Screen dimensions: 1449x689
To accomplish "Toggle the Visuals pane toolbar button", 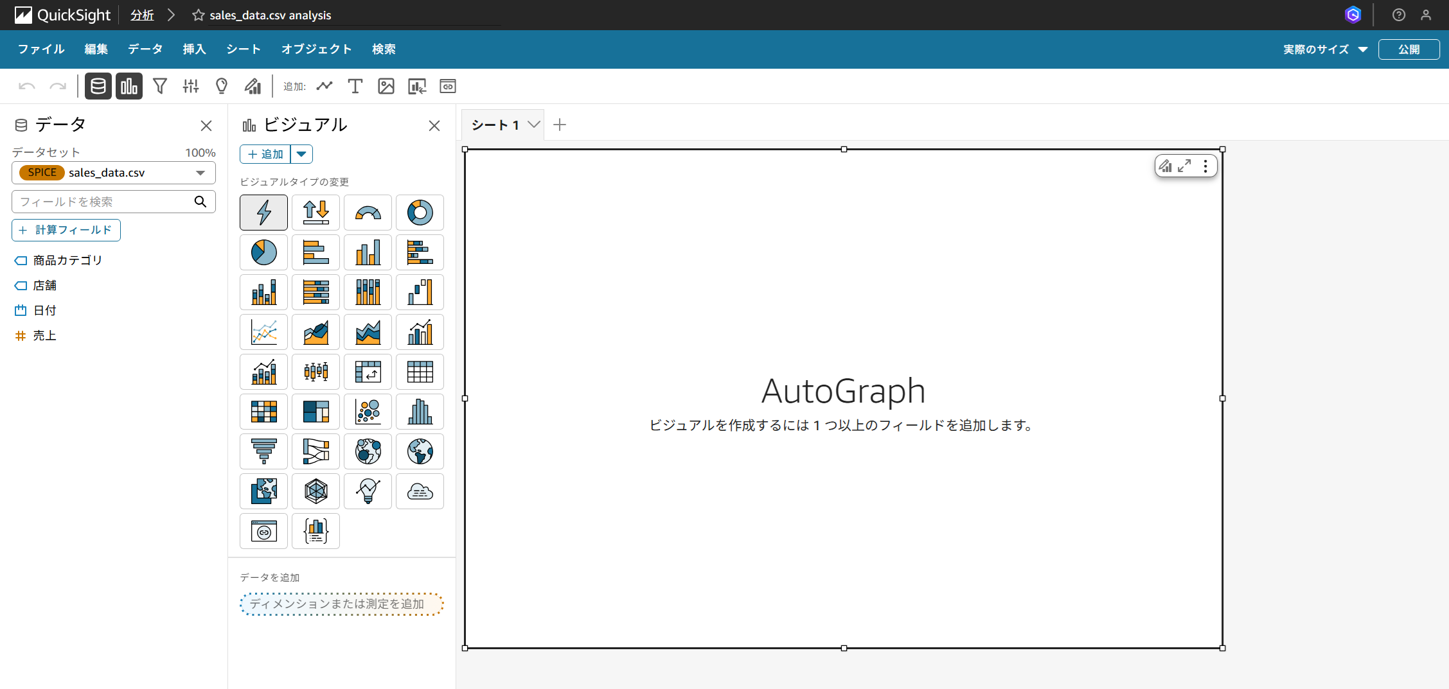I will pyautogui.click(x=129, y=86).
